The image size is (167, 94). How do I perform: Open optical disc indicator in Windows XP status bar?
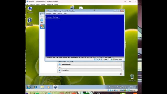[97, 60]
